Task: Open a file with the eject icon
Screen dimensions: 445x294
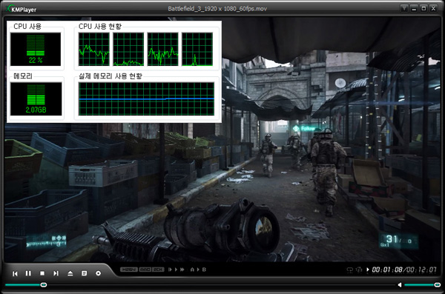Action: (x=70, y=273)
